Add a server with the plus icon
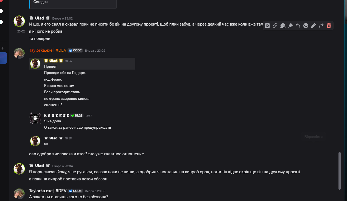Screen dimensions: 347x201 tap(3, 48)
